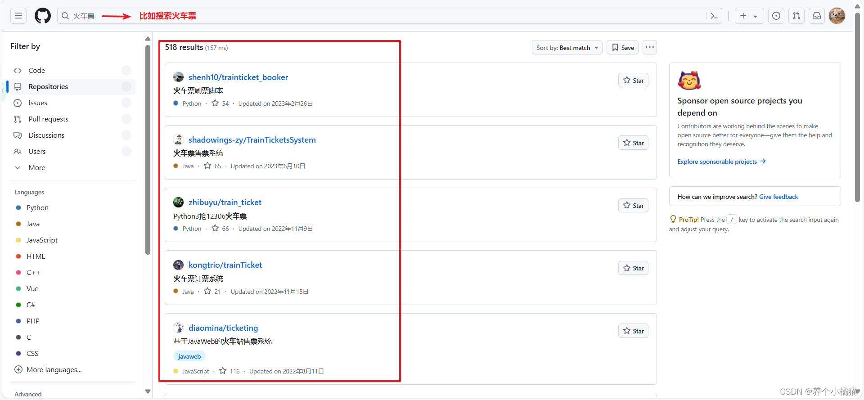Select the Discussions filter
Image resolution: width=864 pixels, height=400 pixels.
point(72,135)
